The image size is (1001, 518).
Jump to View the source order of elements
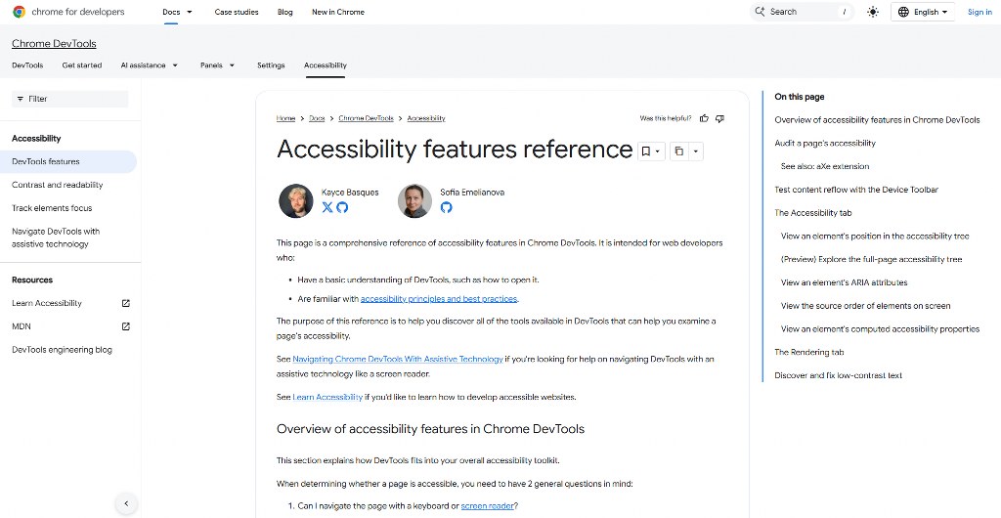[x=866, y=306]
